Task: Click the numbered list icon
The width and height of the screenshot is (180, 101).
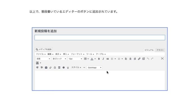Action: tap(119, 59)
